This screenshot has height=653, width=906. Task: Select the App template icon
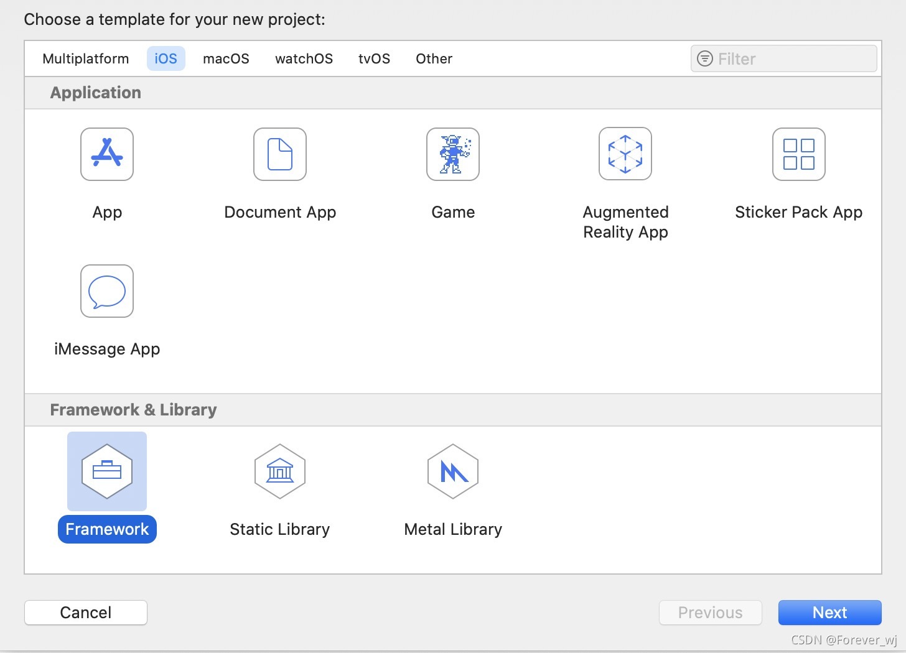(x=107, y=154)
